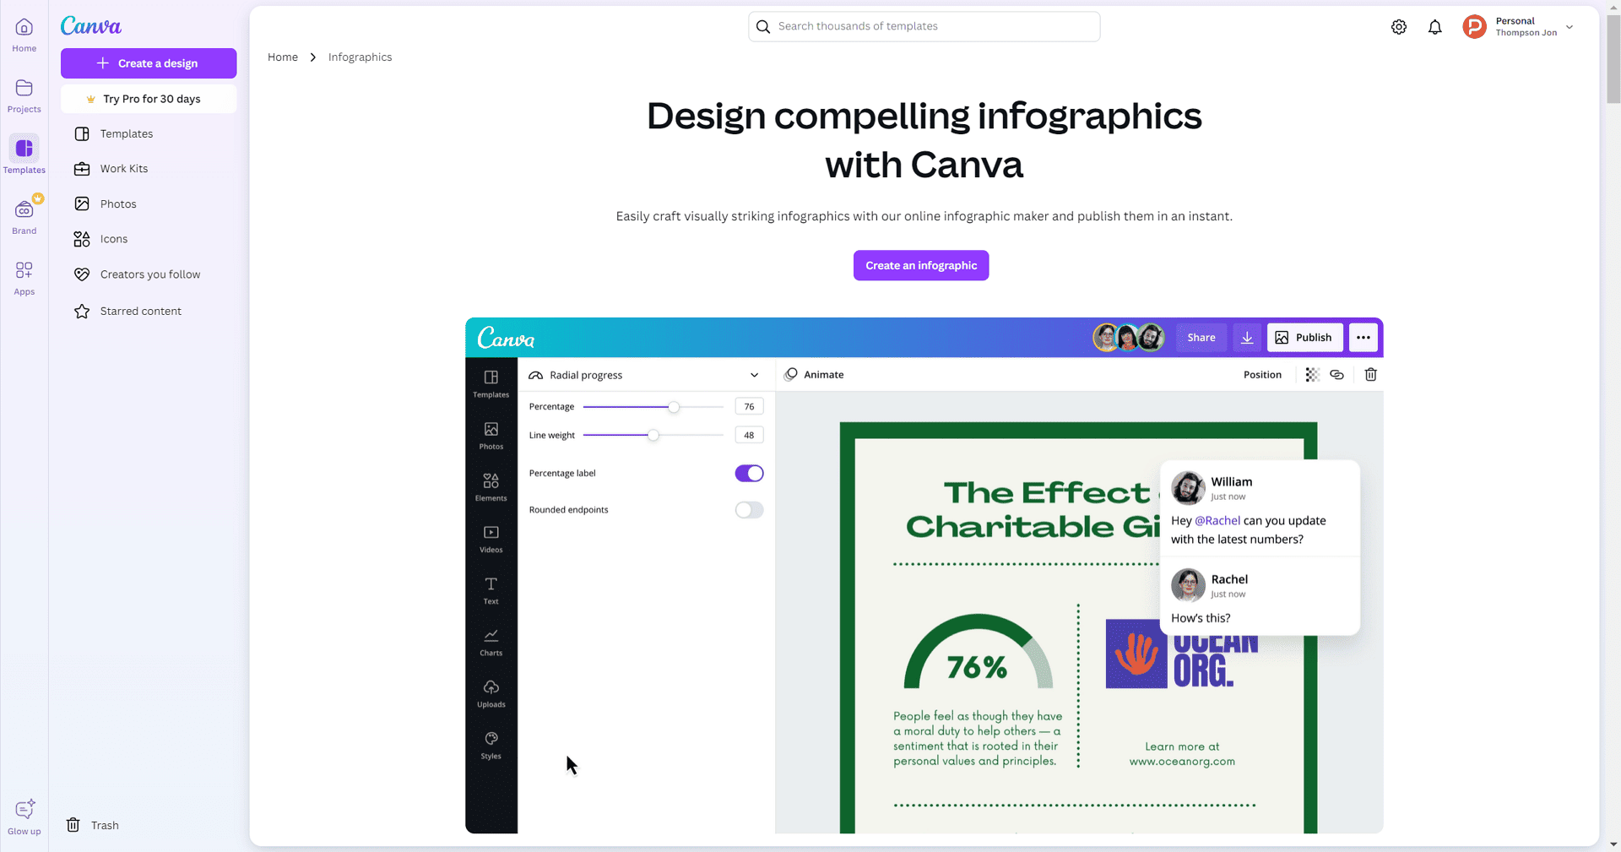Open Glow up feedback icon

click(x=24, y=817)
